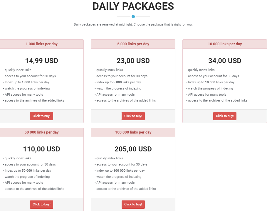This screenshot has width=267, height=211.
Task: Click the 14,99 USD price
Action: 41,61
